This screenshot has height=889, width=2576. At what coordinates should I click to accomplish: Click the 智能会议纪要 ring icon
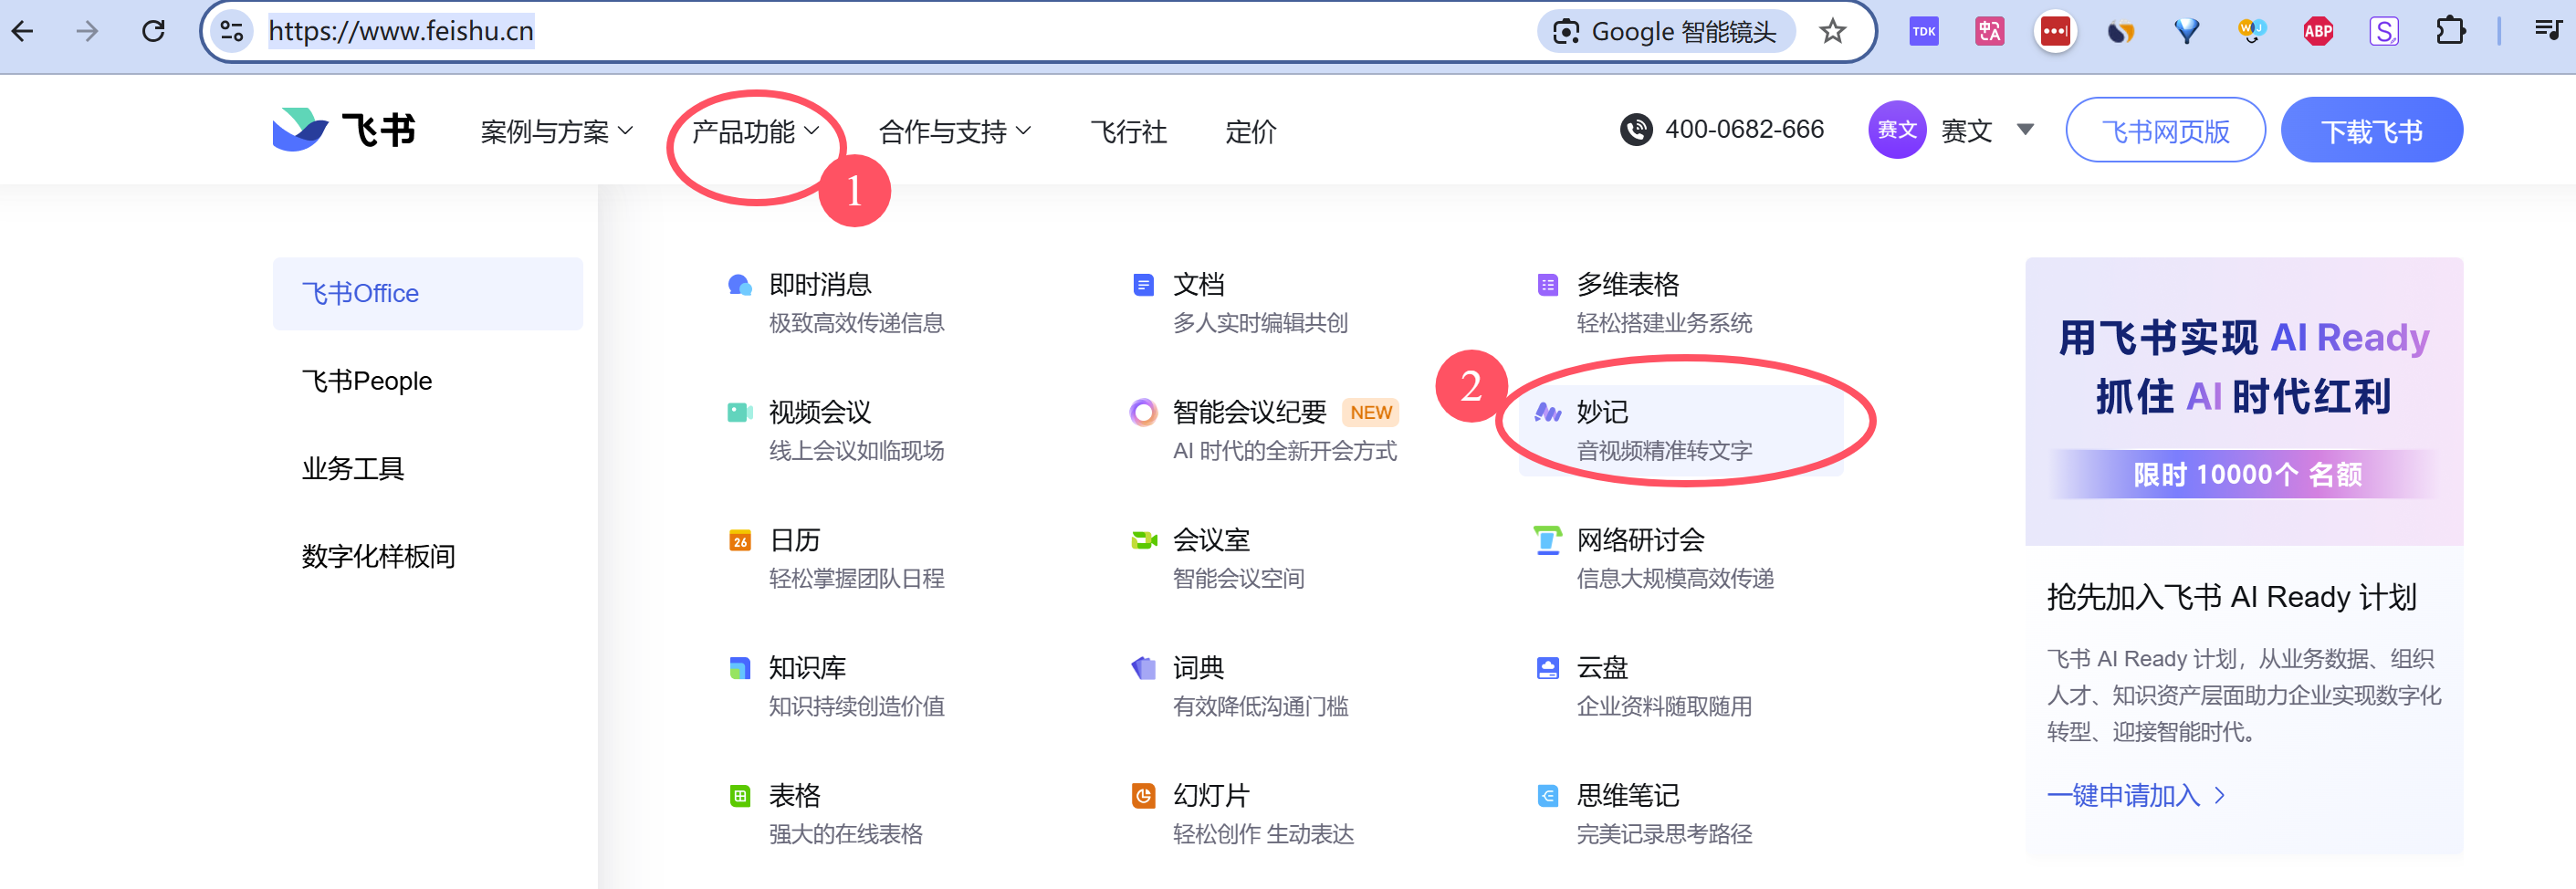click(1143, 412)
